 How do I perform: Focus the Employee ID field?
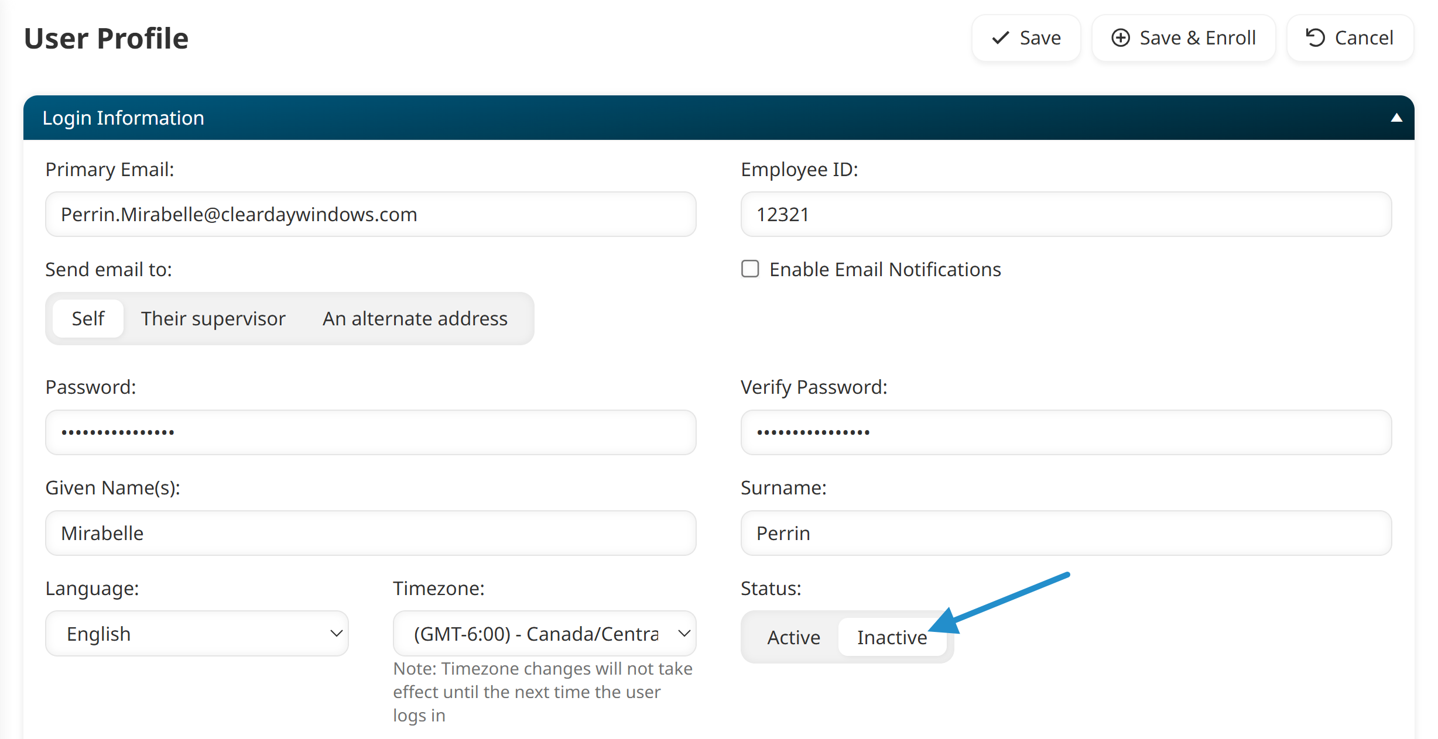pyautogui.click(x=1066, y=215)
